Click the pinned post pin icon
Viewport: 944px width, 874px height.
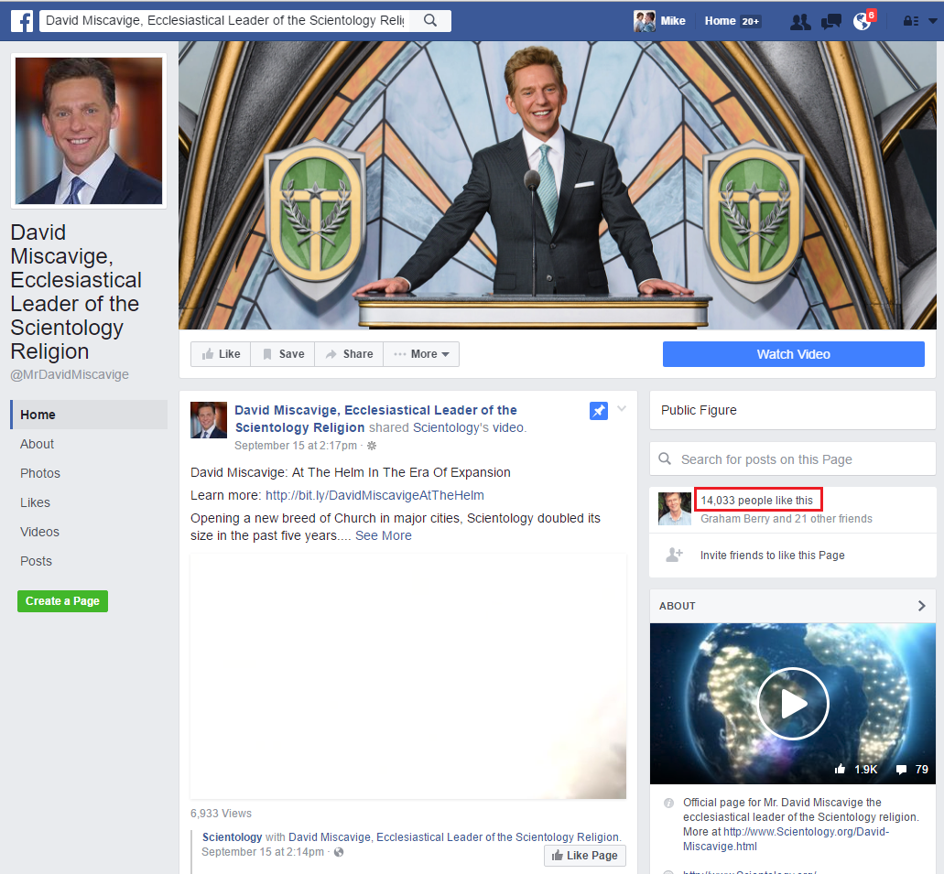click(599, 411)
